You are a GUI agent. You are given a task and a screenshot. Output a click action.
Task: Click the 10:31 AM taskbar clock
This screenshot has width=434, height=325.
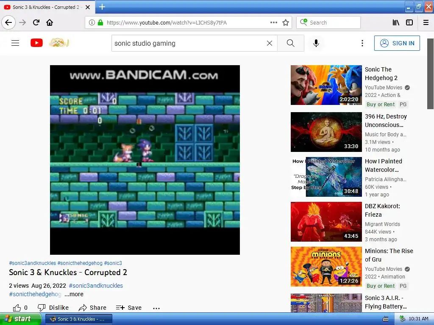[418, 319]
